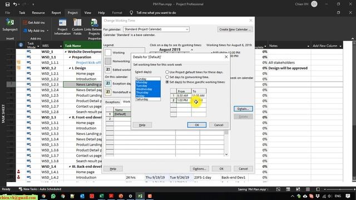Viewport: 356px width, 200px height.
Task: Select Saturday in the day list
Action: pyautogui.click(x=148, y=99)
